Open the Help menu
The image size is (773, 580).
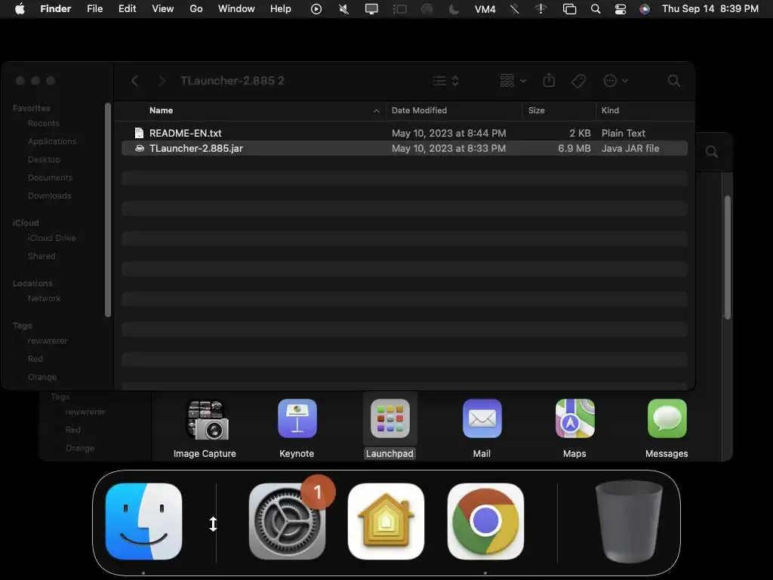pos(281,9)
